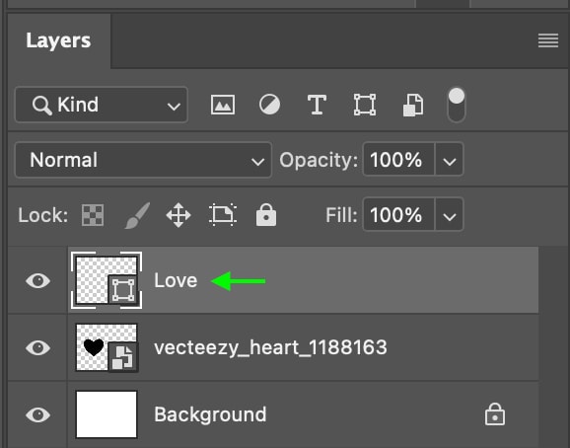Prevent auto-nesting artboard lock icon
The height and width of the screenshot is (448, 570).
click(x=223, y=215)
